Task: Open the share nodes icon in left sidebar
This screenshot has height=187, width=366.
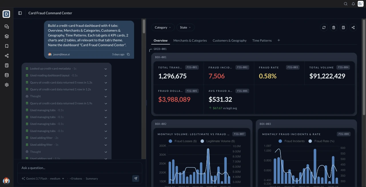Action: pyautogui.click(x=7, y=56)
